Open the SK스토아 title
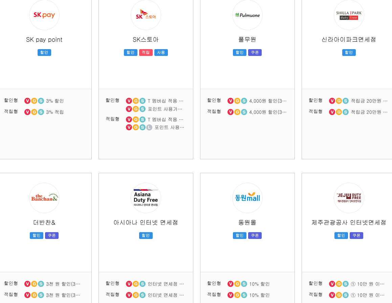Image resolution: width=392 pixels, height=303 pixels. (x=146, y=40)
